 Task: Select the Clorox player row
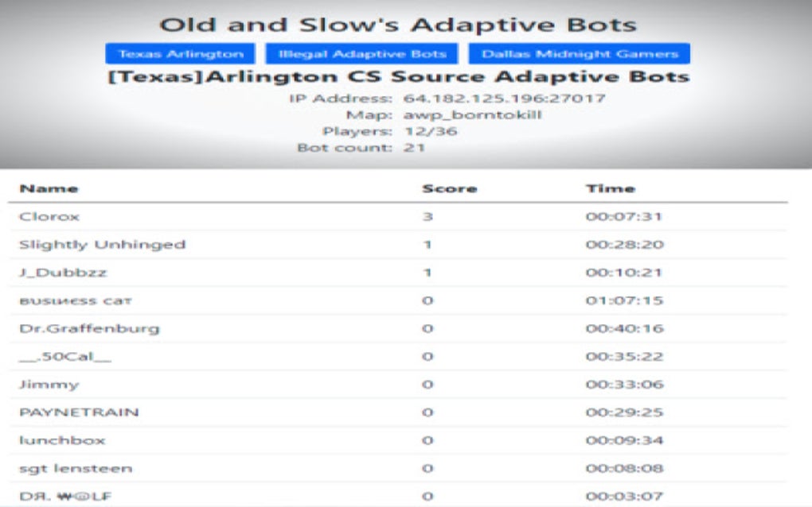(398, 216)
